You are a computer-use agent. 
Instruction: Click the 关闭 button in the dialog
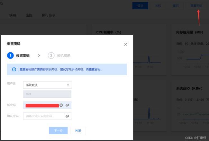78,130
